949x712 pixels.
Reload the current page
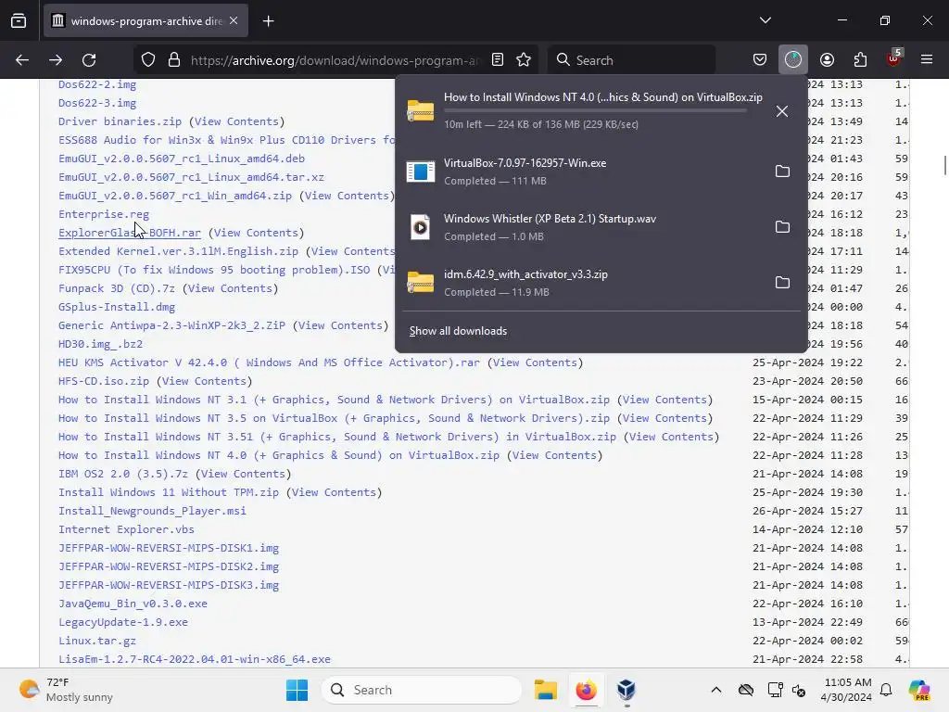click(89, 60)
